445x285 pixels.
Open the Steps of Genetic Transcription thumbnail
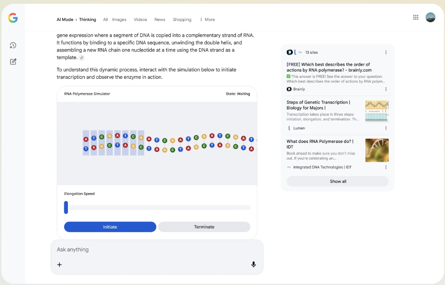click(x=377, y=111)
